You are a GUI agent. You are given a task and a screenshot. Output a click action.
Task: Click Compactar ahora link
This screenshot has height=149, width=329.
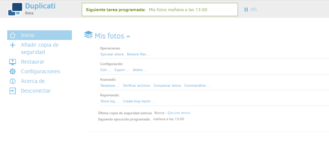tap(167, 86)
